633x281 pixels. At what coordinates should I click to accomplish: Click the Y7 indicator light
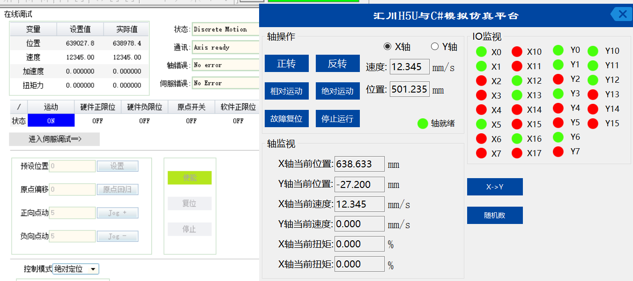click(x=558, y=151)
